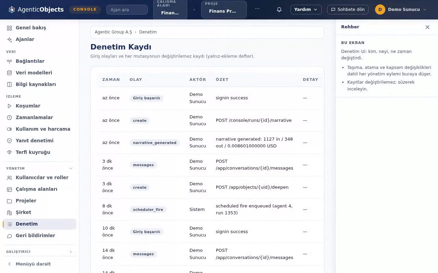Screen dimensions: 438x273
Task: Click the Zamanlamalar clock icon
Action: [x=10, y=118]
